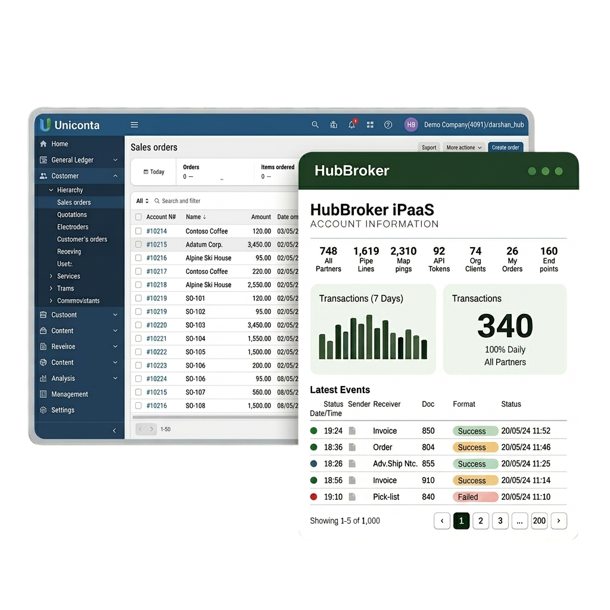Click the red status dot for 19:10 event
The height and width of the screenshot is (610, 610).
[313, 496]
